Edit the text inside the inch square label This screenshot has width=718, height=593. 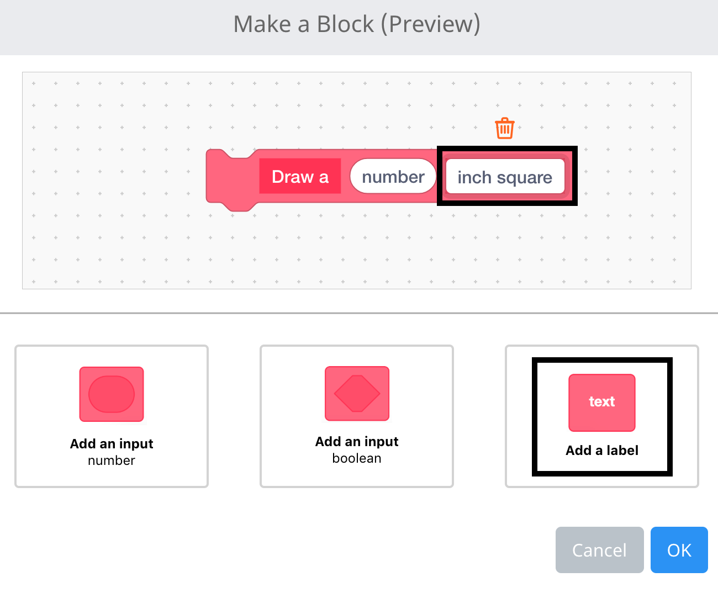click(x=505, y=177)
